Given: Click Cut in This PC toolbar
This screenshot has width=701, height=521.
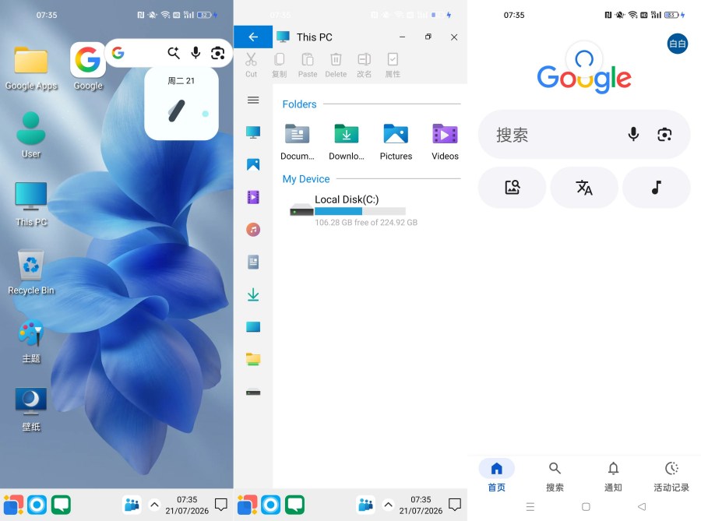Looking at the screenshot, I should pos(251,65).
